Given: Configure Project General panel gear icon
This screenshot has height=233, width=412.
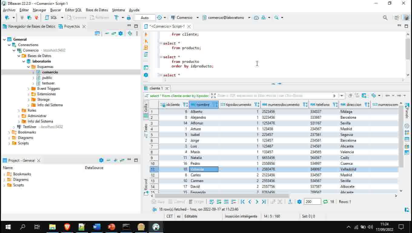Looking at the screenshot, I should point(101,160).
